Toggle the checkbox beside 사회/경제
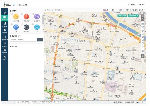The height and width of the screenshot is (106, 150). (x=12, y=14)
